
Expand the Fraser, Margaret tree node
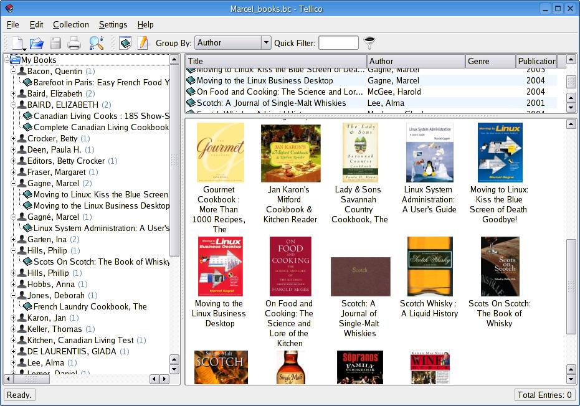13,172
